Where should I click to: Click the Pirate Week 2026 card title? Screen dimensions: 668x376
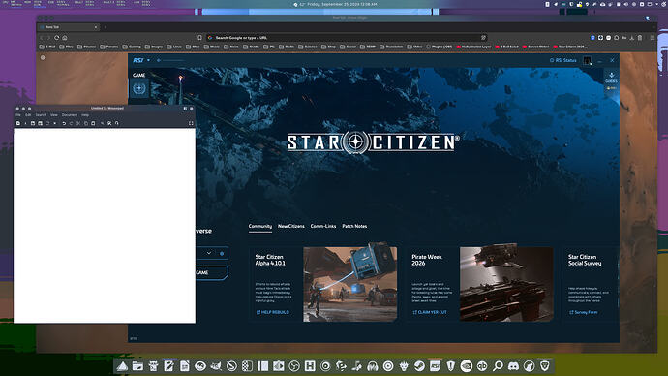pyautogui.click(x=427, y=260)
